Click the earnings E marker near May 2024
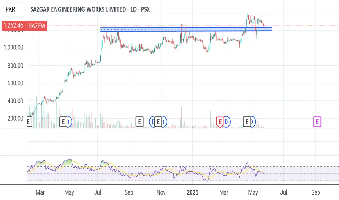Screen dimensions: 339x200 (x=63, y=122)
